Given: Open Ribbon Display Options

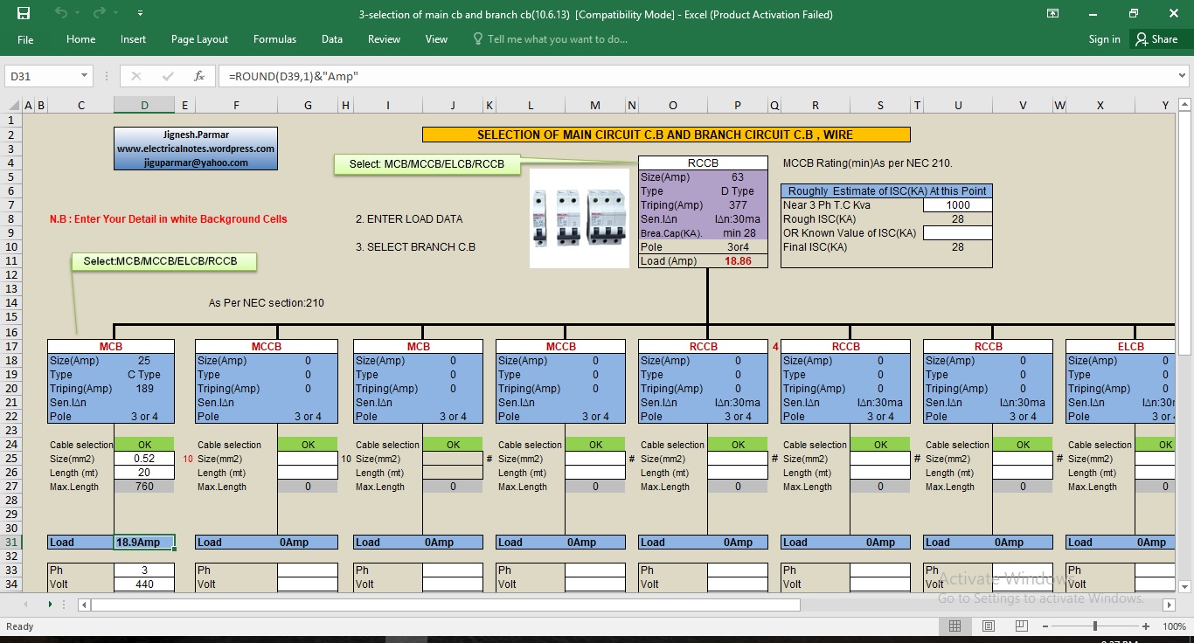Looking at the screenshot, I should (x=1053, y=14).
